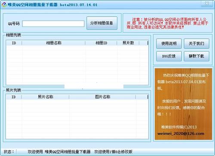This screenshot has width=215, height=156.
Task: Click the wooden announcement panel image
Action: (183, 104)
